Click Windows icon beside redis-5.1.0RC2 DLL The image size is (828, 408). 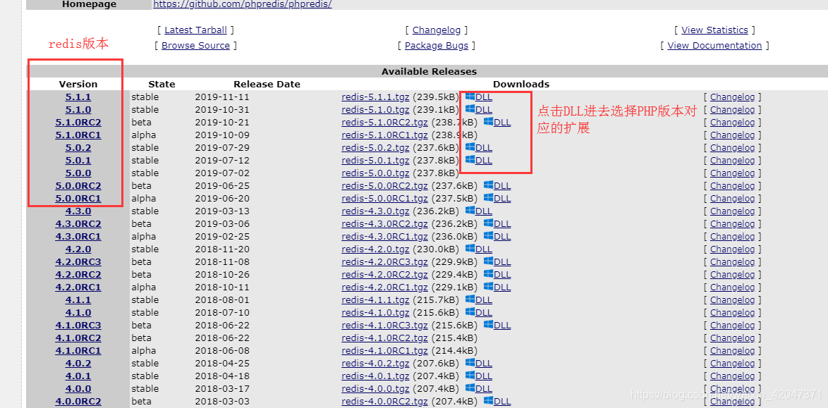tap(489, 122)
